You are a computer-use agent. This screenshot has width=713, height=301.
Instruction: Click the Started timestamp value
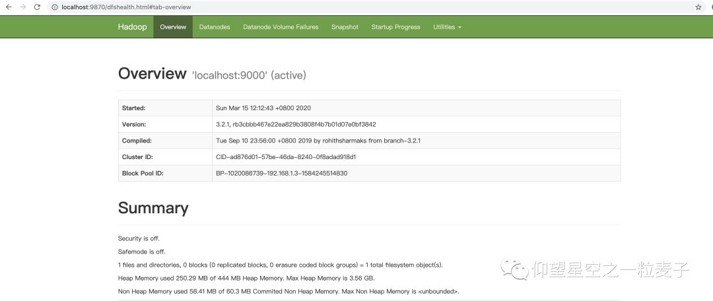click(263, 108)
